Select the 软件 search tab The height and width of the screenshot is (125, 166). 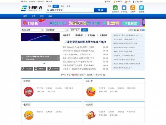click(x=62, y=6)
